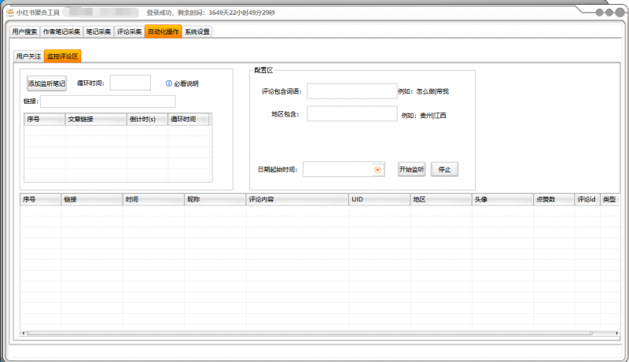Screen dimensions: 629x362
Task: Click the 序号 header in note list
Action: 45,119
